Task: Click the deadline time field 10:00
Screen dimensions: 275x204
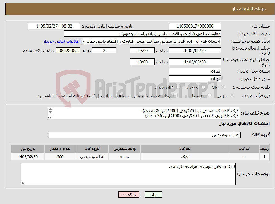Action: click(142, 51)
